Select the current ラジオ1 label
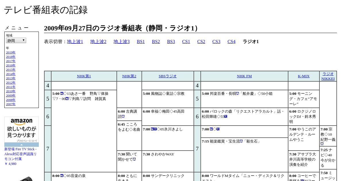The image size is (345, 181). (x=251, y=42)
